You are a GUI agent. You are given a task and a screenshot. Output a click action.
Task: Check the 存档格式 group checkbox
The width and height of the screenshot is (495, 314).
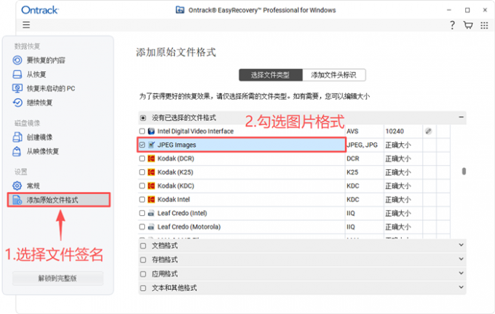(143, 259)
